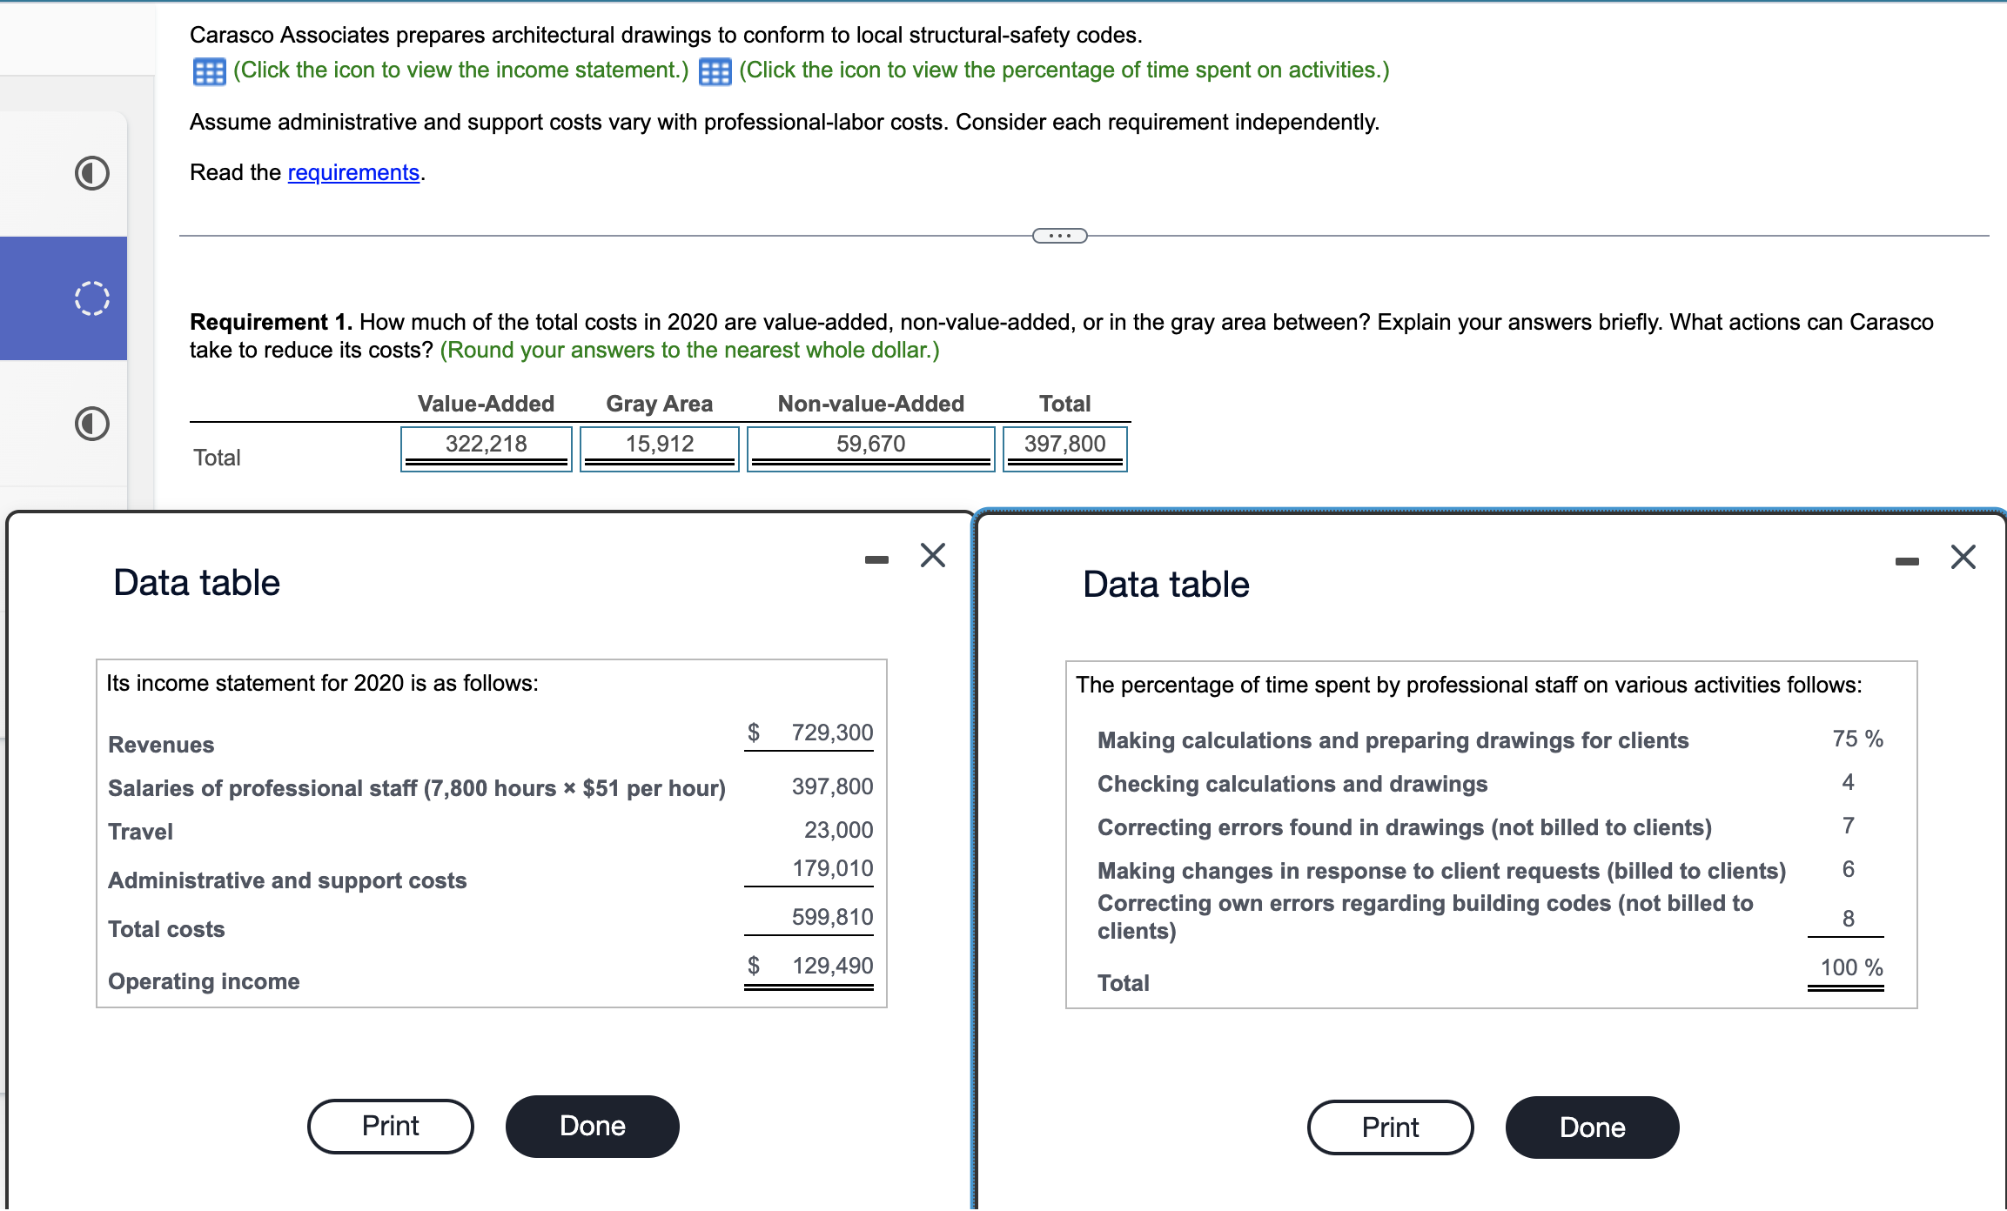
Task: Select the Value-Added answer field showing 322,218
Action: (485, 445)
